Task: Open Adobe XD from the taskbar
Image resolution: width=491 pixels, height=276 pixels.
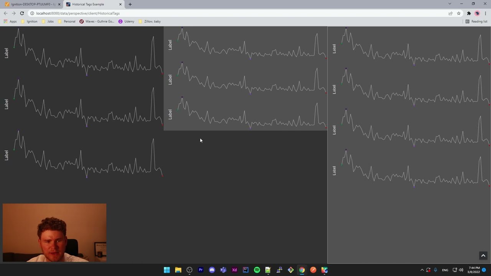Action: pos(234,270)
